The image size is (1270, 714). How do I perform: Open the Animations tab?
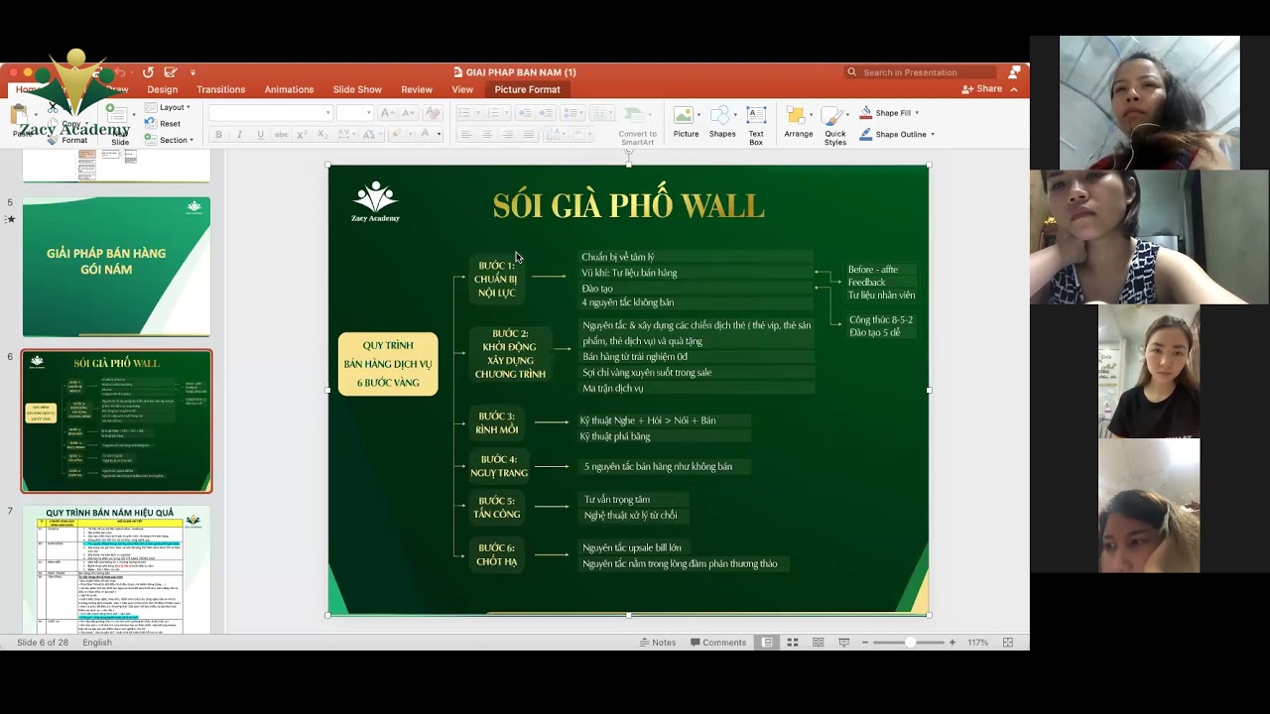click(x=289, y=89)
